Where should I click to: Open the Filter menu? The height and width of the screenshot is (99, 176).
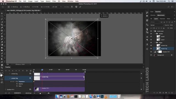pos(54,1)
